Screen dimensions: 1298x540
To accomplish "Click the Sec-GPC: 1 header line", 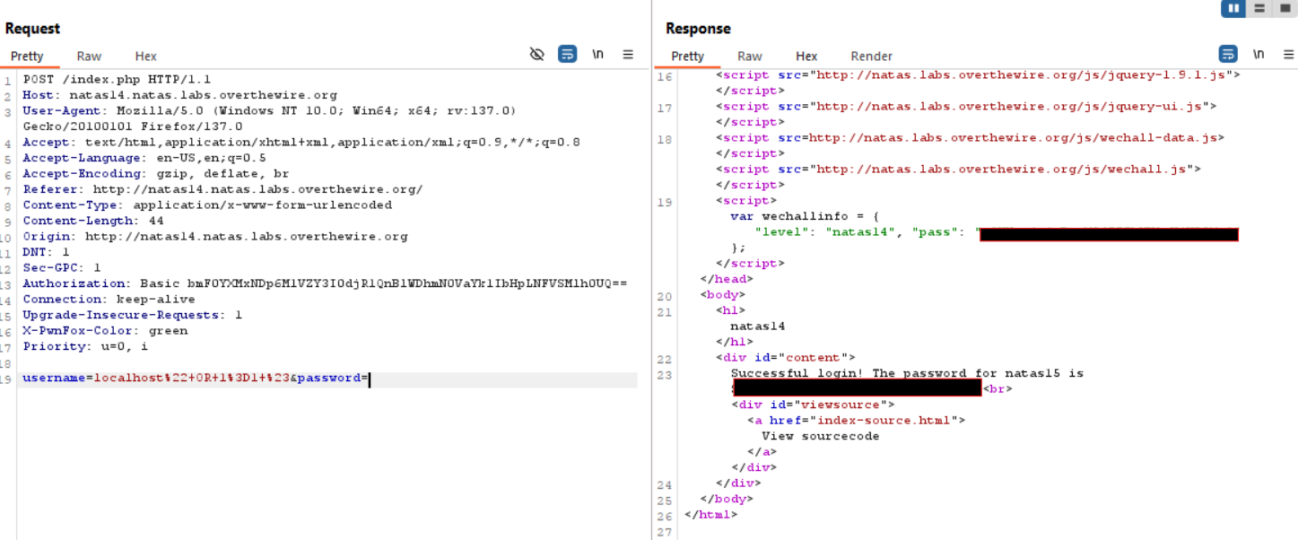I will click(x=62, y=267).
